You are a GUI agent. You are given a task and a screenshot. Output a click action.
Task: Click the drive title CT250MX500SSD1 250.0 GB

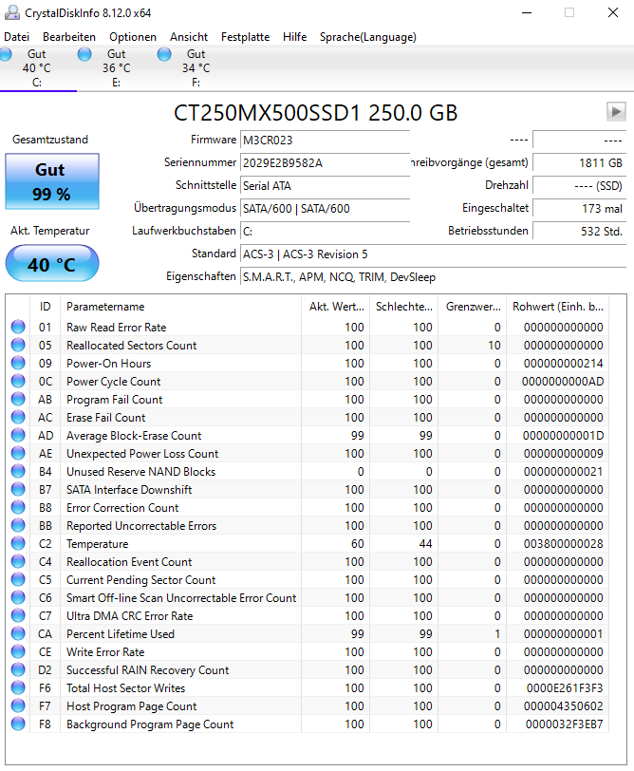315,113
